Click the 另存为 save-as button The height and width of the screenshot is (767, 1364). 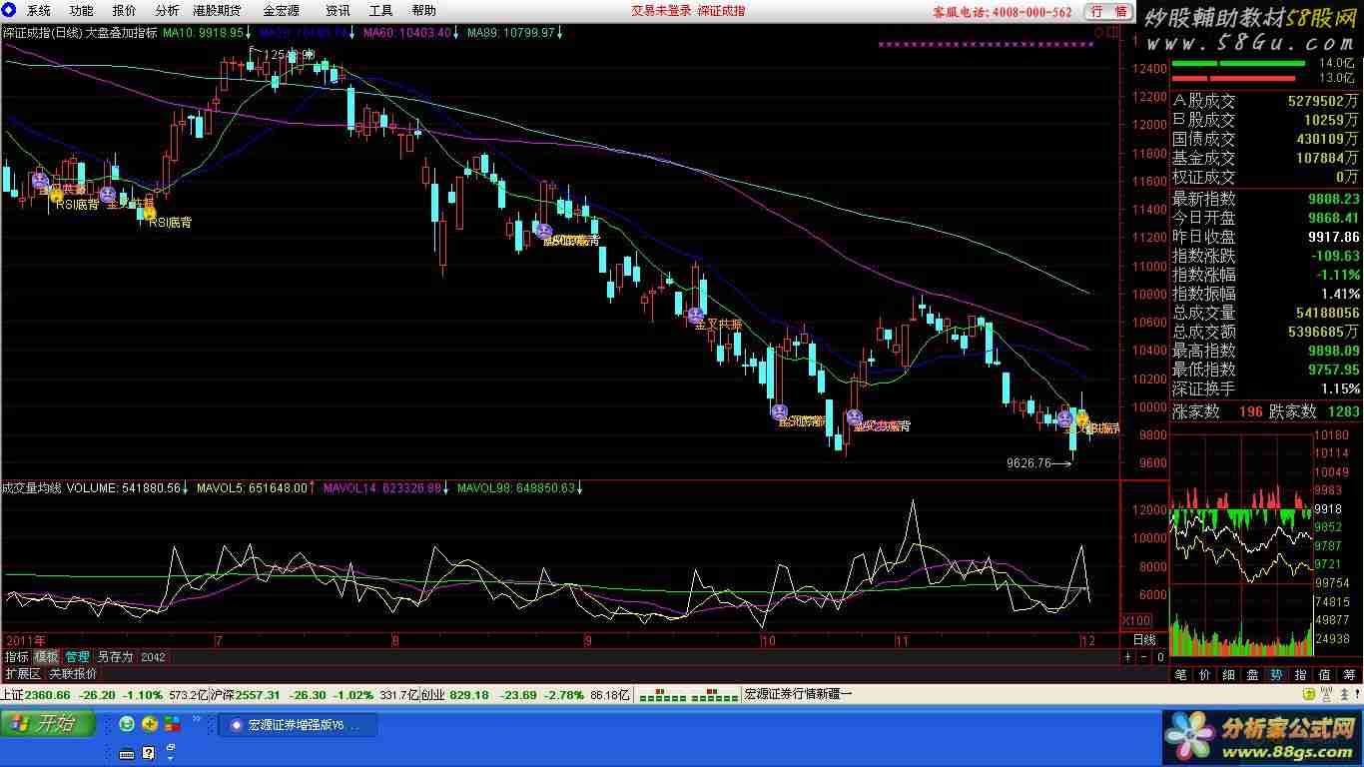click(x=115, y=657)
